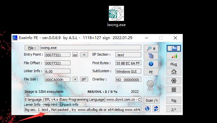Click the SubSystem Windows GUI field
Viewport: 217px width, 123px height.
128,71
